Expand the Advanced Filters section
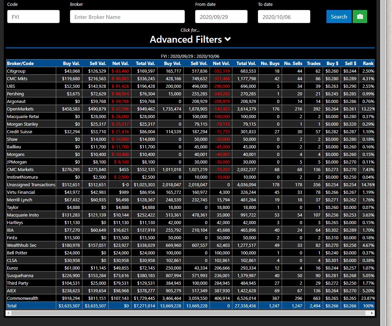 click(190, 40)
